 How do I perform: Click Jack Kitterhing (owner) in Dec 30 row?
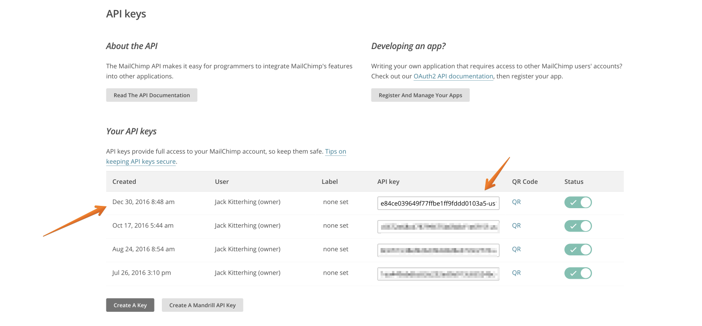click(x=248, y=202)
